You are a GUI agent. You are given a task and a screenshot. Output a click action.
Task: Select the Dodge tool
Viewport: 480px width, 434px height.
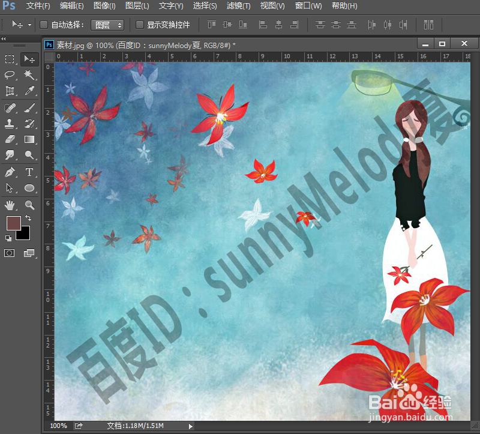click(x=29, y=155)
